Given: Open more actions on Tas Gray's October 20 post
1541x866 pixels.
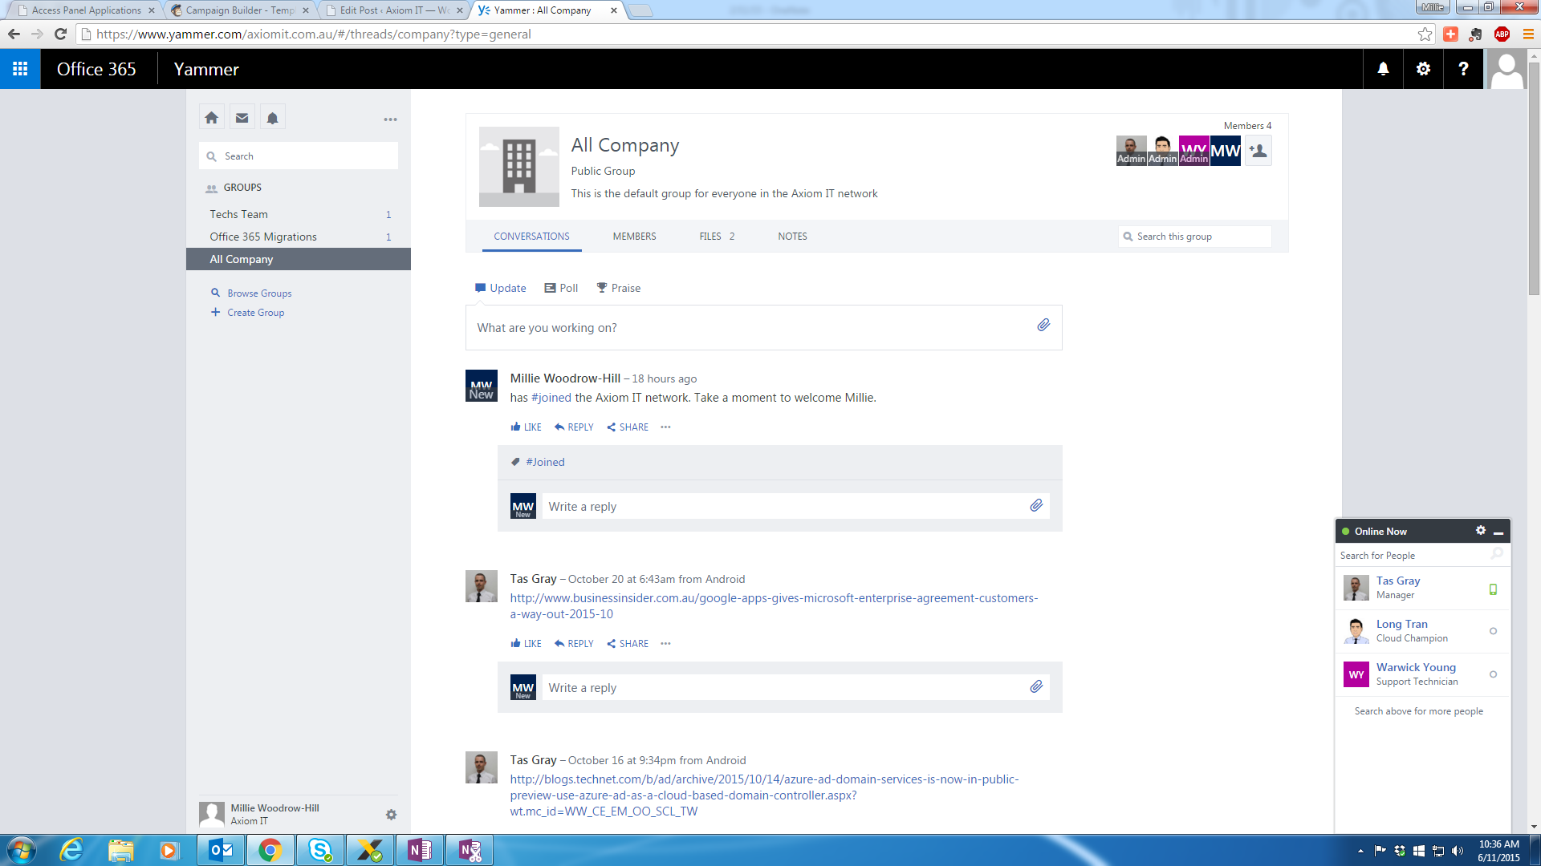Looking at the screenshot, I should click(x=665, y=644).
